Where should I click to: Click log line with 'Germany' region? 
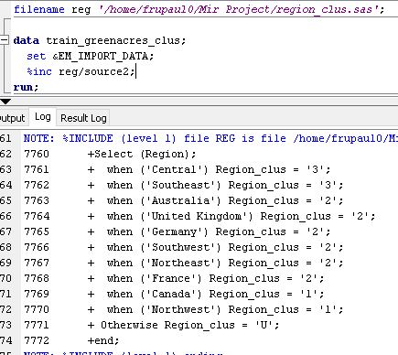tap(209, 231)
